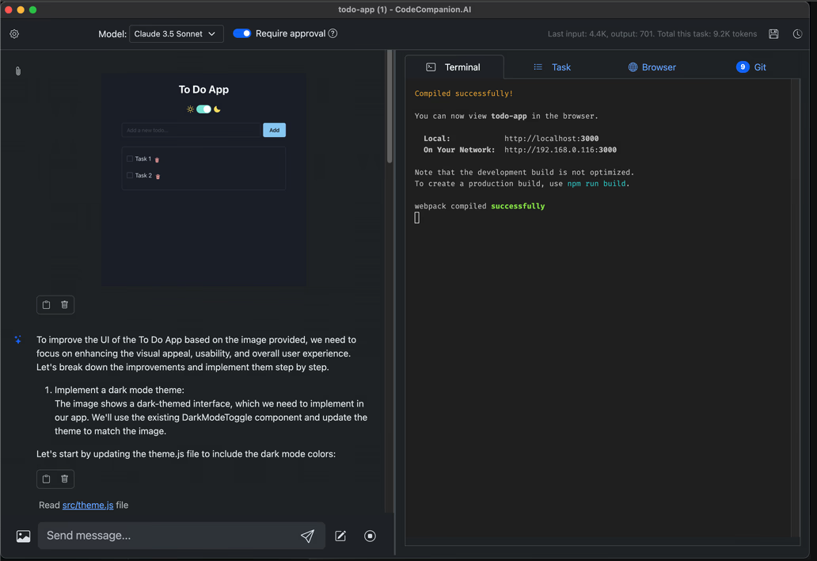Click the AI sparkle icon beside the reply
Image resolution: width=817 pixels, height=561 pixels.
click(x=17, y=339)
